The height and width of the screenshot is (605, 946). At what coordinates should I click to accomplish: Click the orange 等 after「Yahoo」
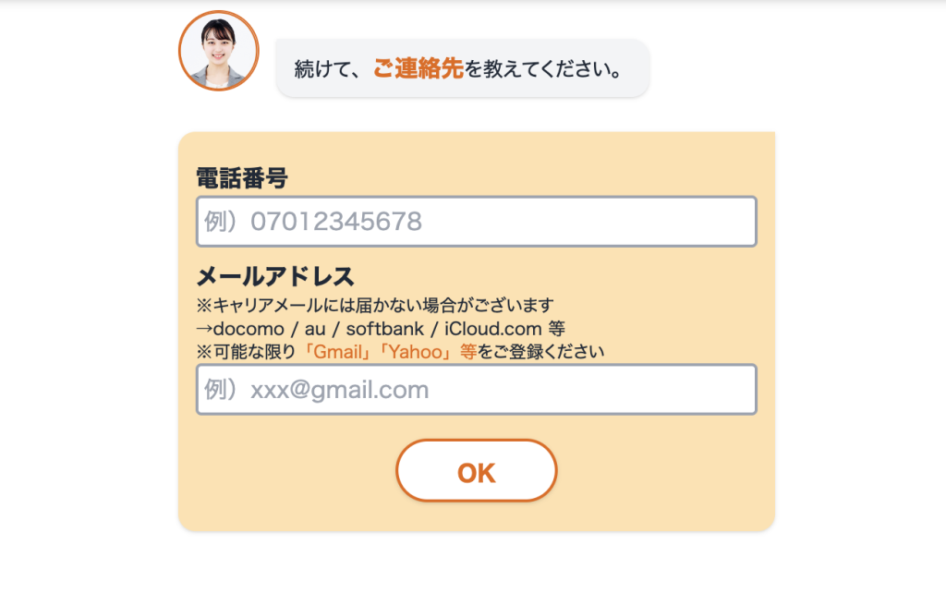point(468,352)
